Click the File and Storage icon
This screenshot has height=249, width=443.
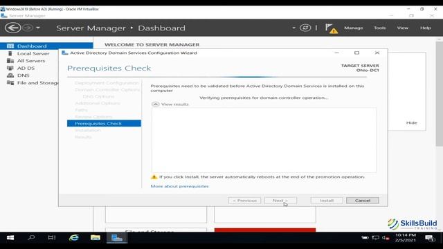10,83
